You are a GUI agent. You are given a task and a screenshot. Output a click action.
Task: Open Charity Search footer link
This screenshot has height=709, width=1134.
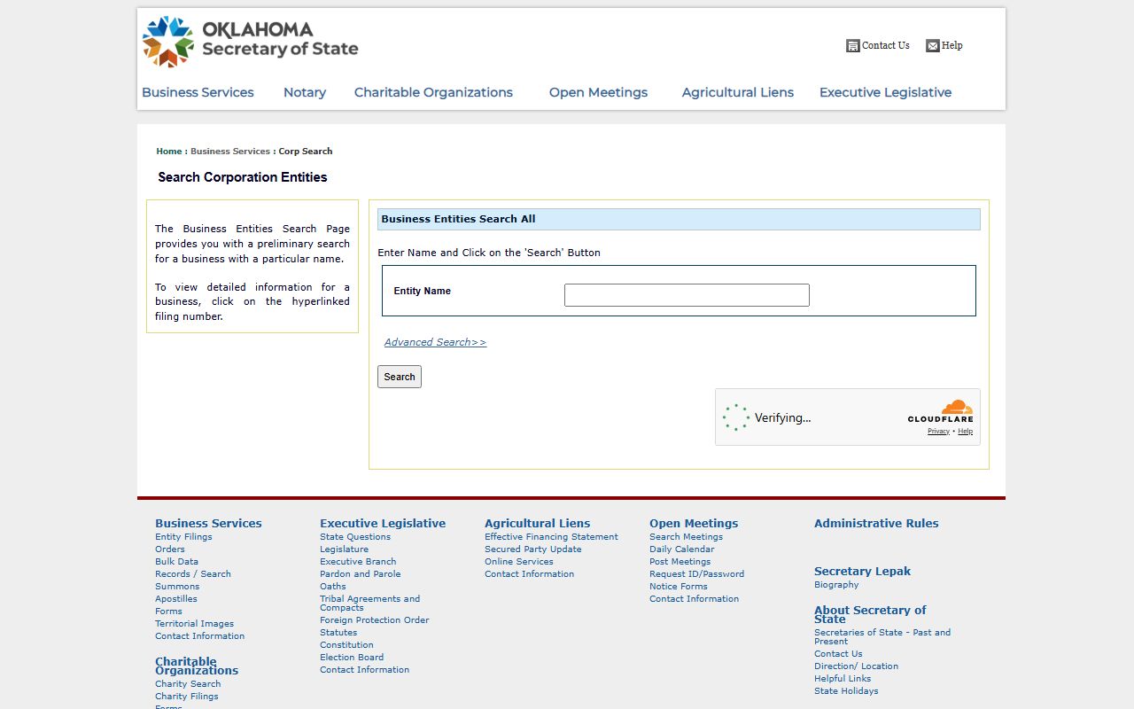188,683
